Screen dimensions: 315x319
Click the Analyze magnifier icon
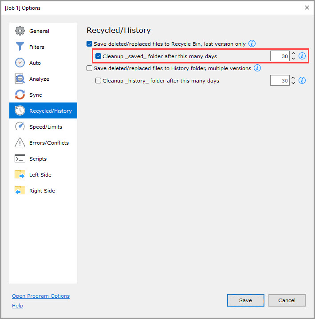click(20, 79)
